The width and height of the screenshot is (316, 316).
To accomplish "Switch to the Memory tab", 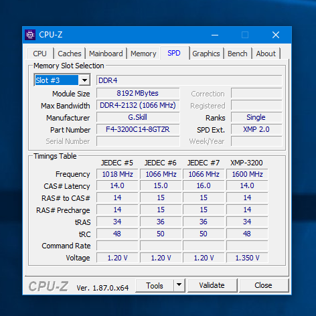I will [143, 54].
